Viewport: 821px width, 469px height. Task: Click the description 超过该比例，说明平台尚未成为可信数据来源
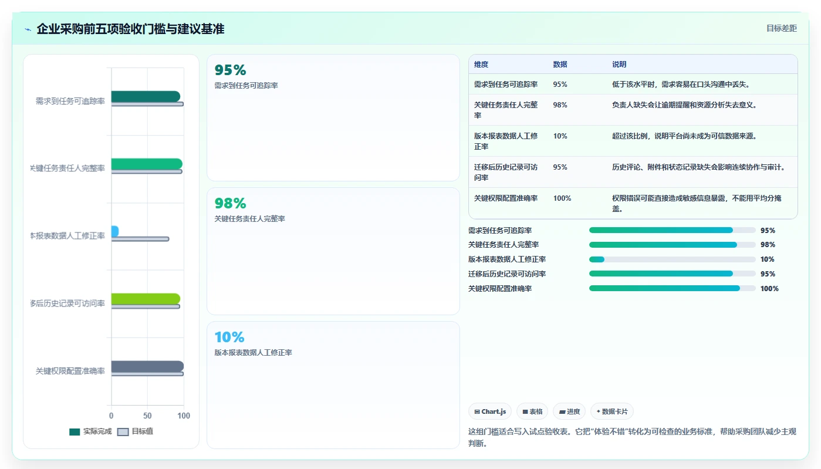pyautogui.click(x=684, y=136)
